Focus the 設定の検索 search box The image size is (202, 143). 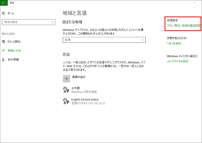[28, 22]
